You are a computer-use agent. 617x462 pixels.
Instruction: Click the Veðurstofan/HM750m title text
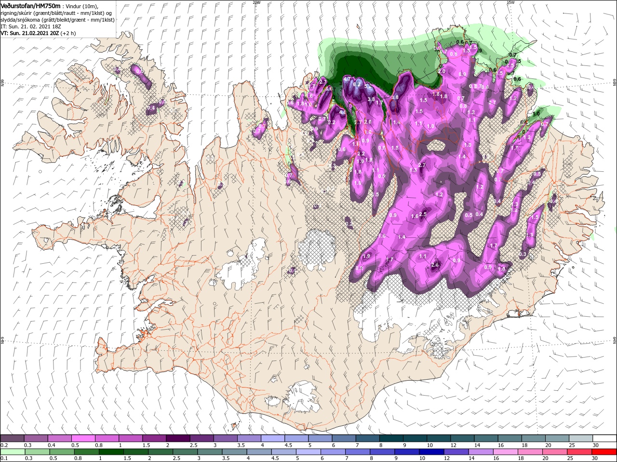click(x=30, y=6)
